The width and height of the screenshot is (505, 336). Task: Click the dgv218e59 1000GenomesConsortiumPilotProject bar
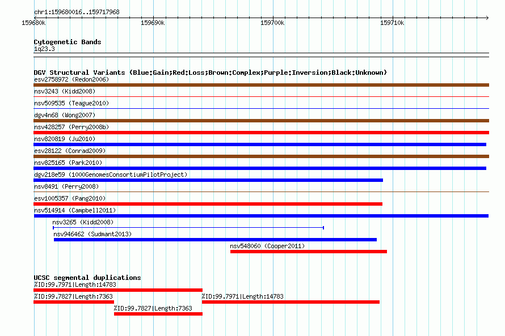tap(208, 180)
